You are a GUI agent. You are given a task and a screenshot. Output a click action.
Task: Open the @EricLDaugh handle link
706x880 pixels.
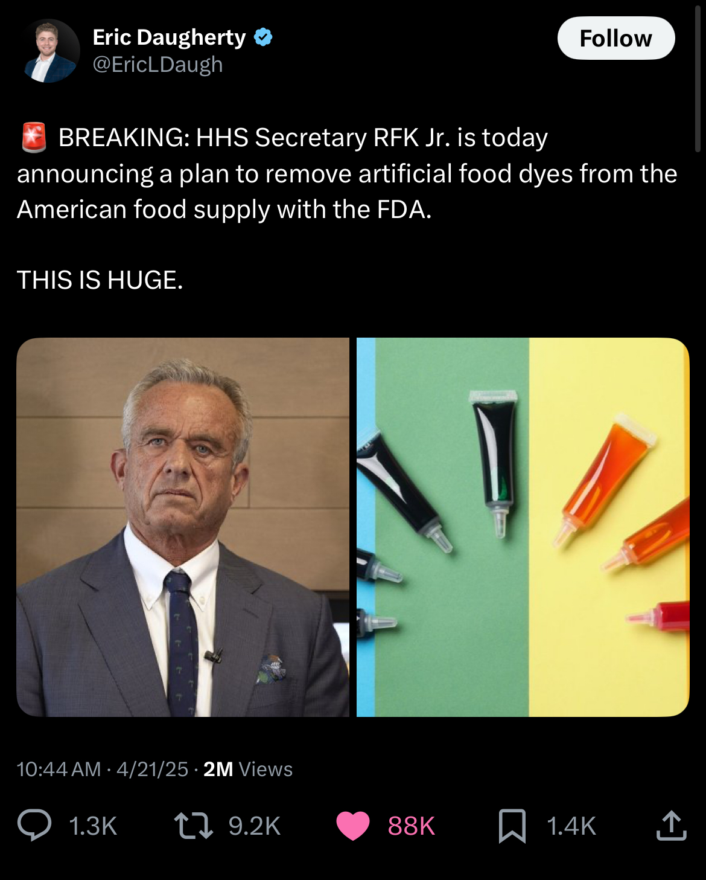pyautogui.click(x=157, y=65)
